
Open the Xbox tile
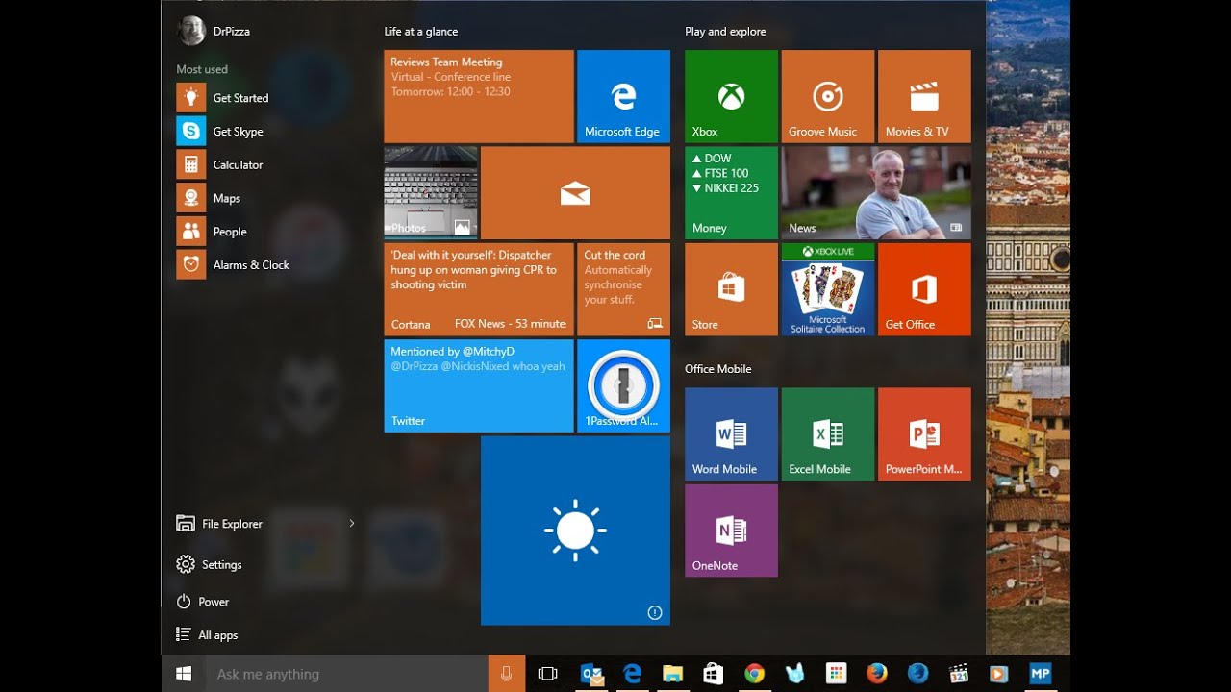[731, 96]
